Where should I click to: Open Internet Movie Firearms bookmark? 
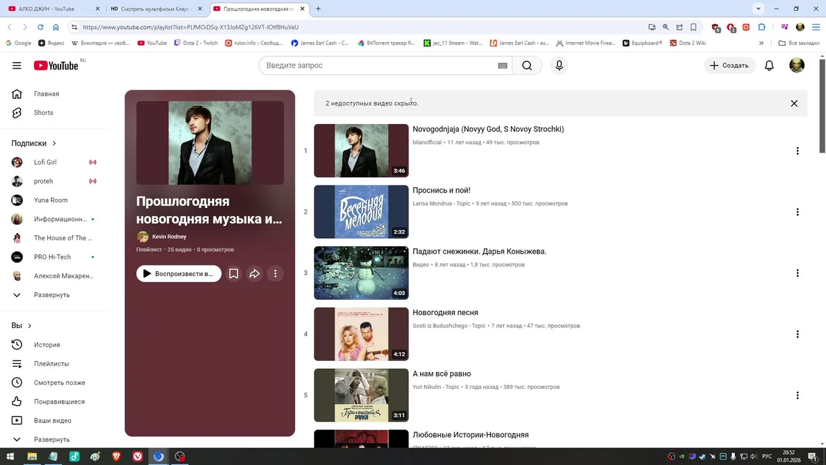point(585,43)
